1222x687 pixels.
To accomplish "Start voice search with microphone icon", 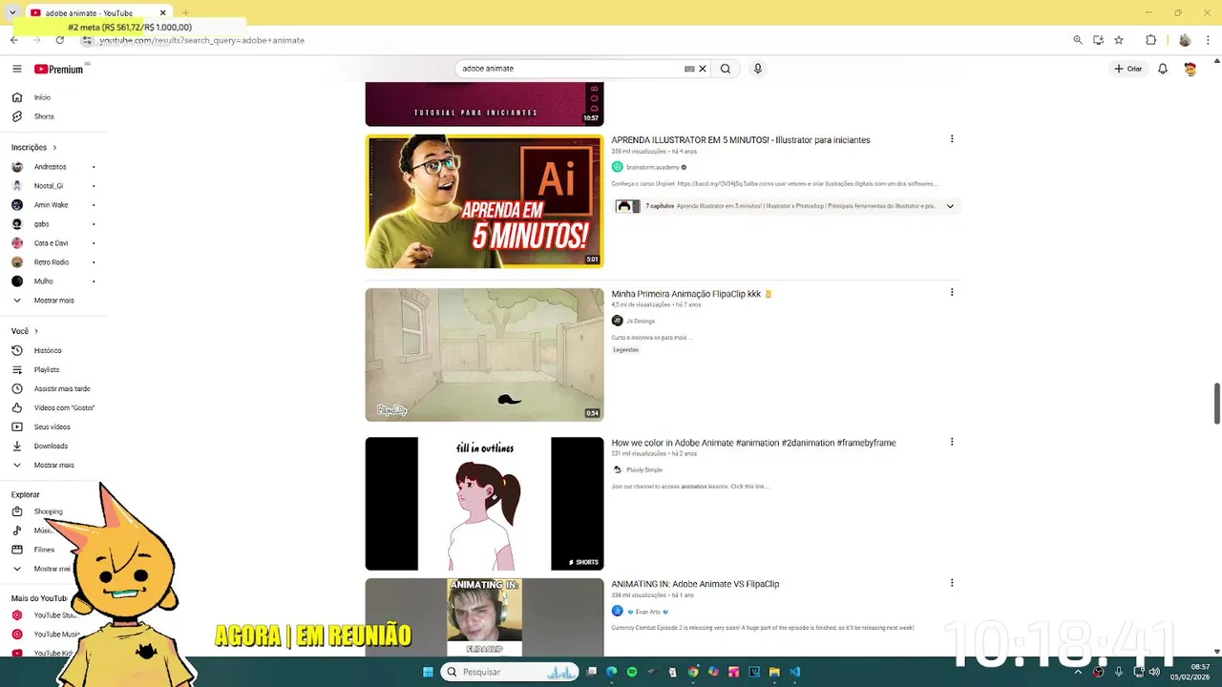I will (x=758, y=69).
